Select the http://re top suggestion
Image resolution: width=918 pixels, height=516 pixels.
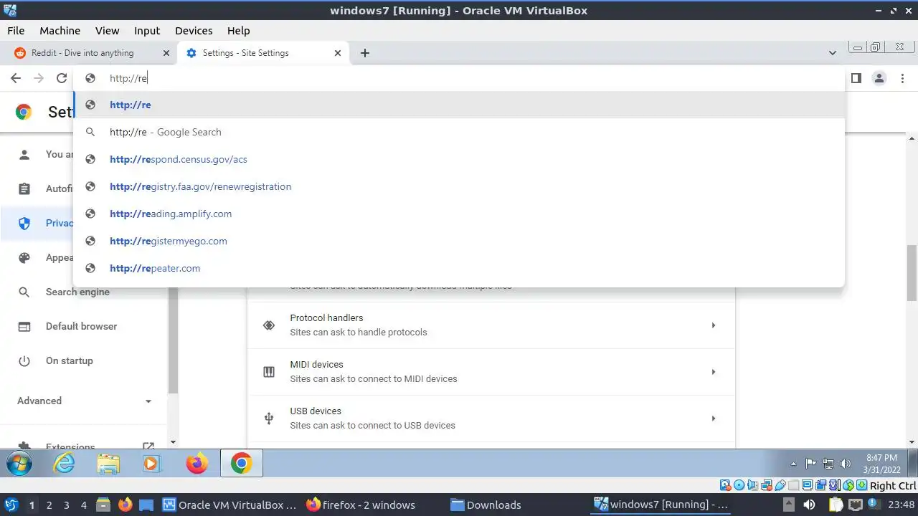point(459,105)
